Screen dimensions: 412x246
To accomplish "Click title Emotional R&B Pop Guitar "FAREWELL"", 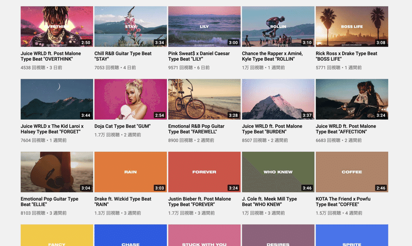I will coord(196,129).
